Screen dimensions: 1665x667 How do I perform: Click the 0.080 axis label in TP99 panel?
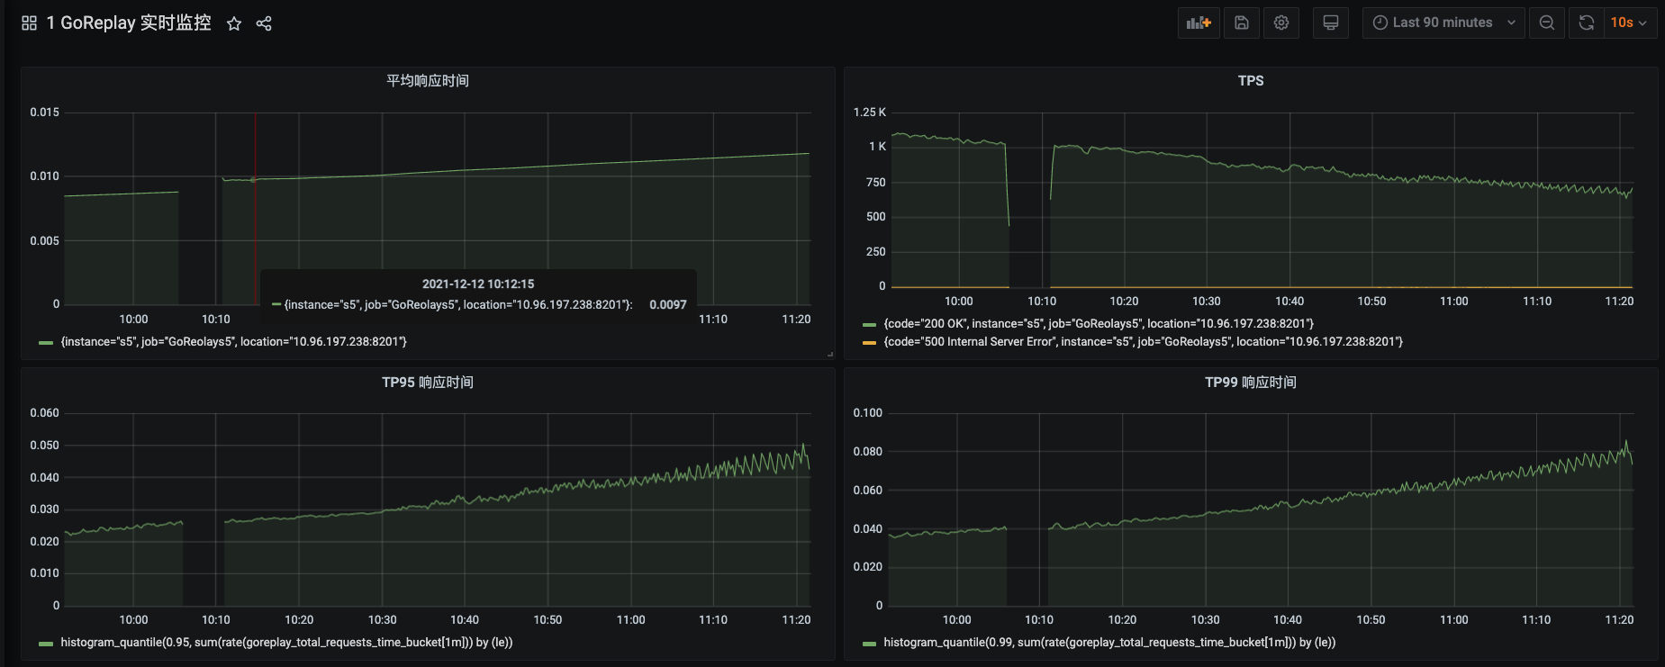coord(868,452)
